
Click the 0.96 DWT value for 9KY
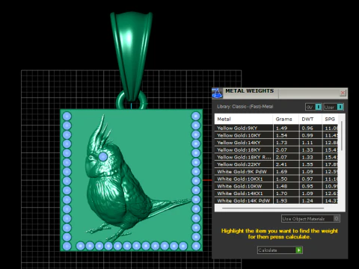tap(307, 128)
